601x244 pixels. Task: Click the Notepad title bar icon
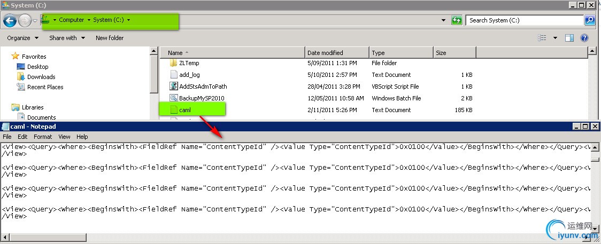coord(5,127)
